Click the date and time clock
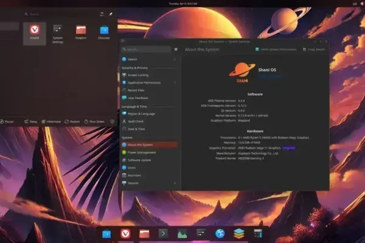Viewport: 365px width, 243px height. point(183,4)
